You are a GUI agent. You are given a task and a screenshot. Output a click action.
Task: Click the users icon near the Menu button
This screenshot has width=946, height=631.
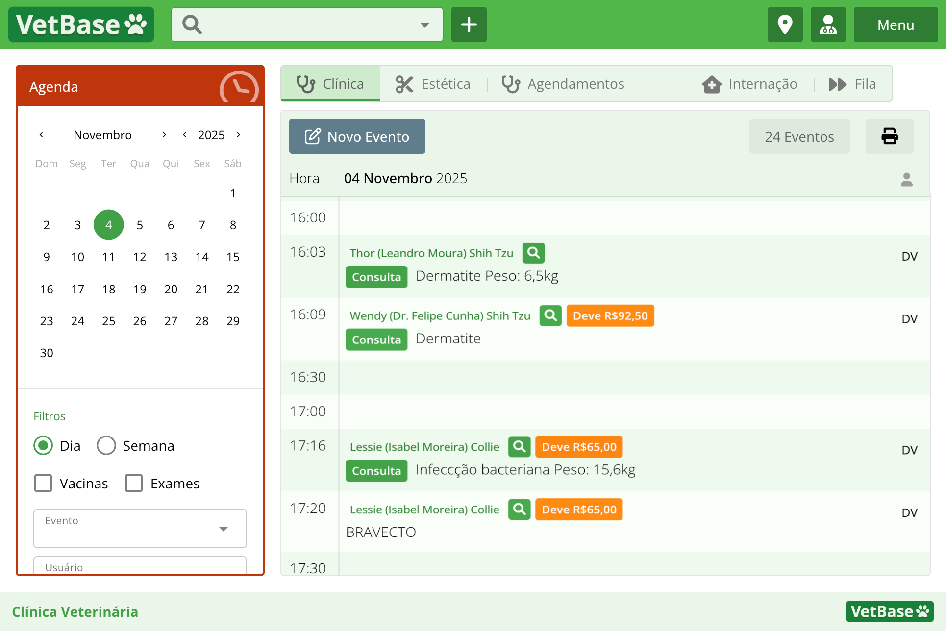point(828,24)
